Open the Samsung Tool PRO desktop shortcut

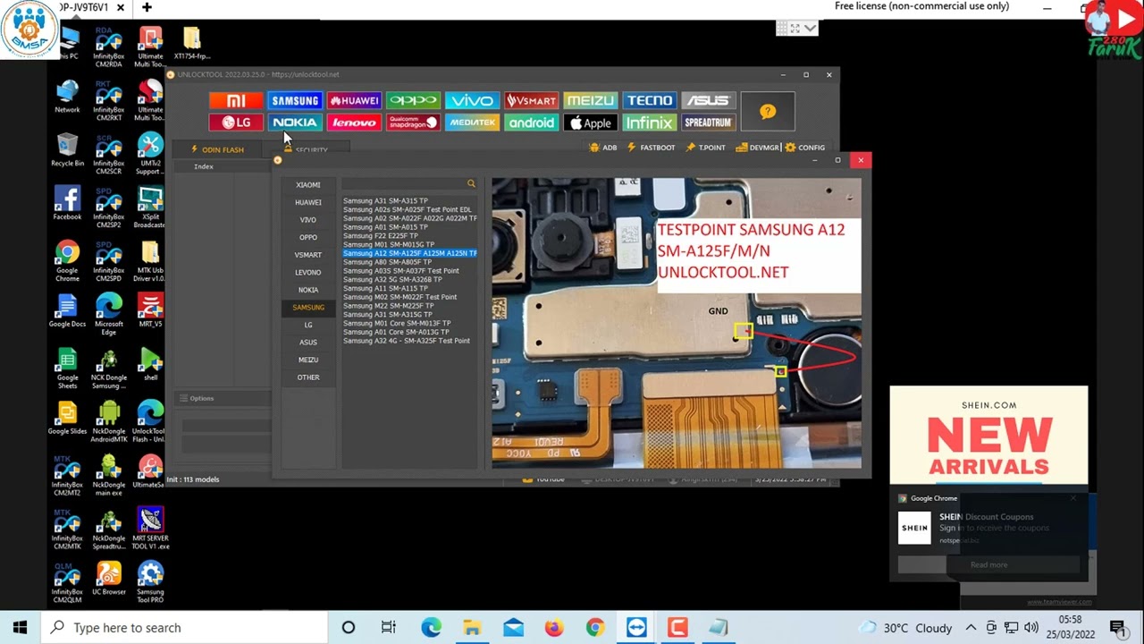click(150, 582)
